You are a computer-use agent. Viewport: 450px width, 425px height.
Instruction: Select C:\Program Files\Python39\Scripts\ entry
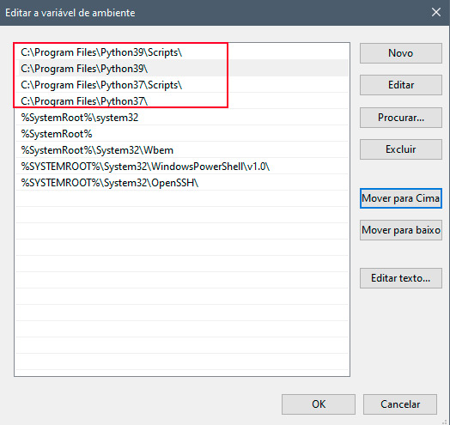pyautogui.click(x=182, y=52)
